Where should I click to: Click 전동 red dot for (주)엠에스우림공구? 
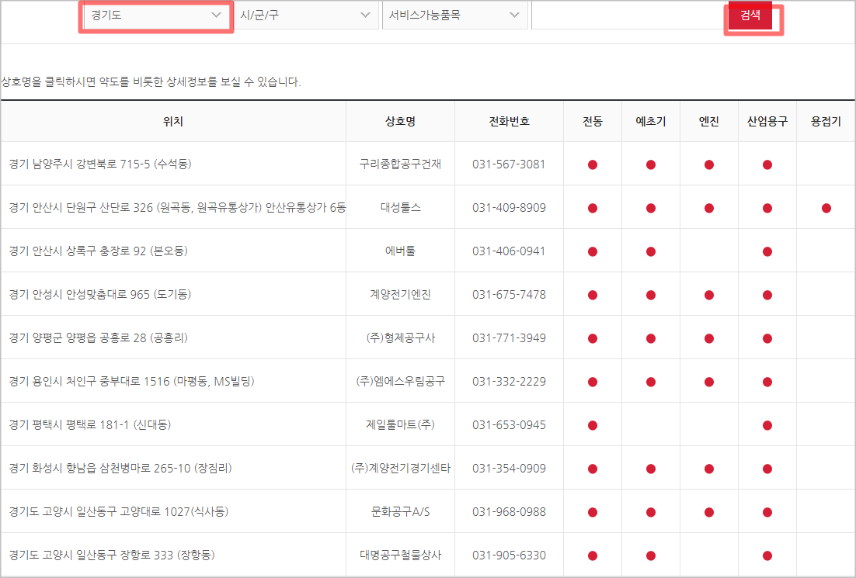tap(593, 382)
